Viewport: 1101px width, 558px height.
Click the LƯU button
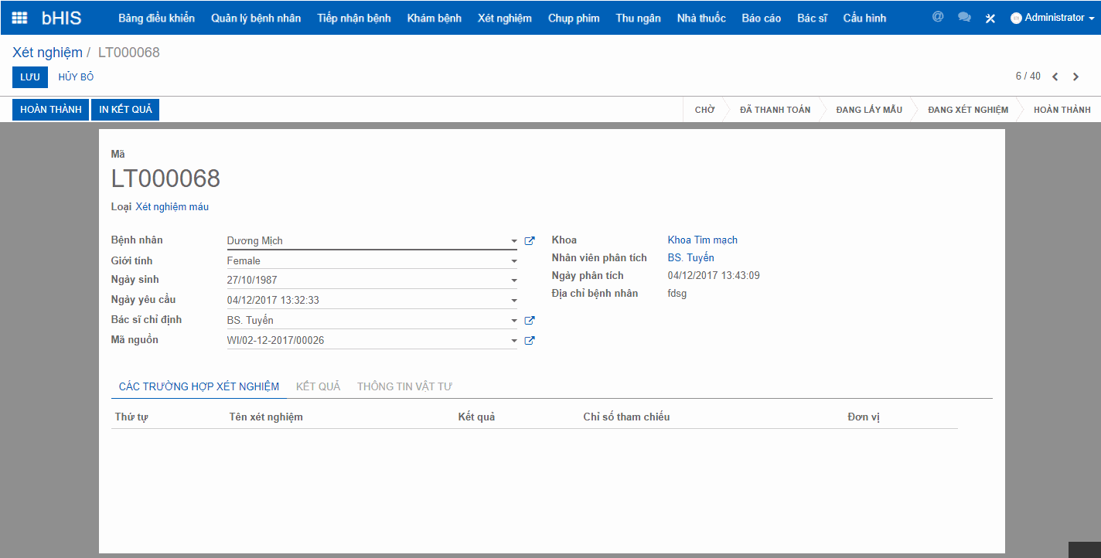pyautogui.click(x=29, y=77)
